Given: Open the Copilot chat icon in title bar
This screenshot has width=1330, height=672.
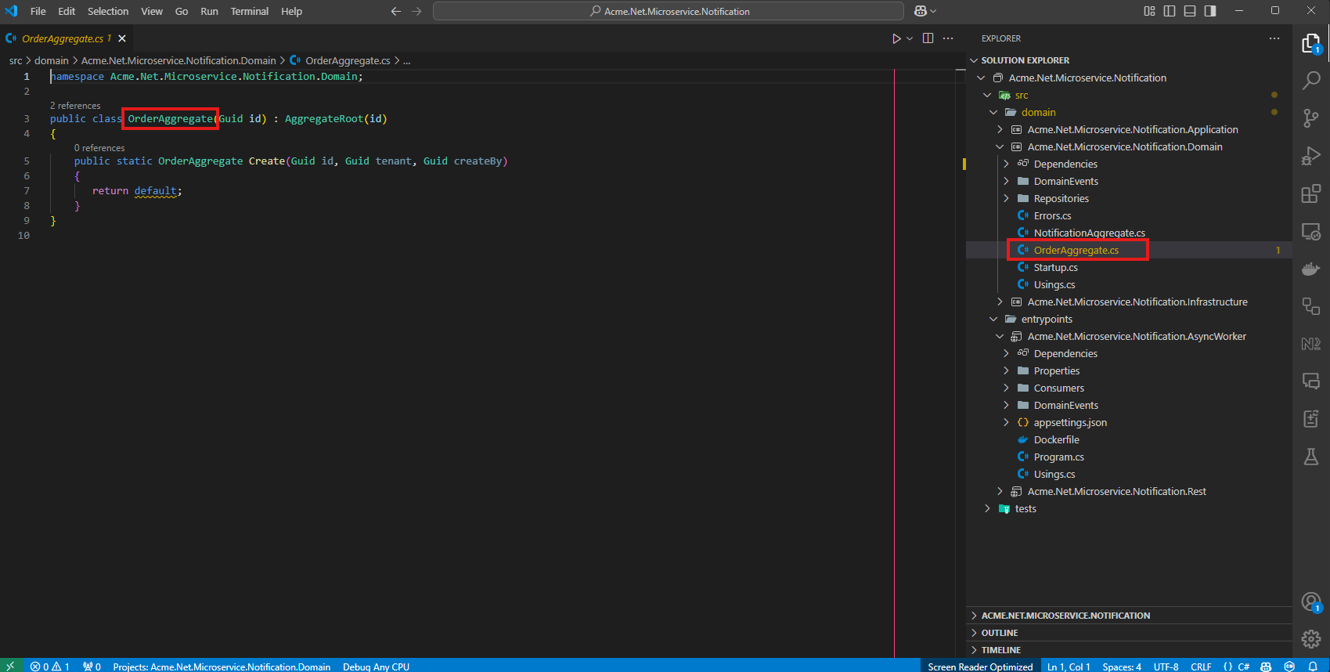Looking at the screenshot, I should pos(921,11).
